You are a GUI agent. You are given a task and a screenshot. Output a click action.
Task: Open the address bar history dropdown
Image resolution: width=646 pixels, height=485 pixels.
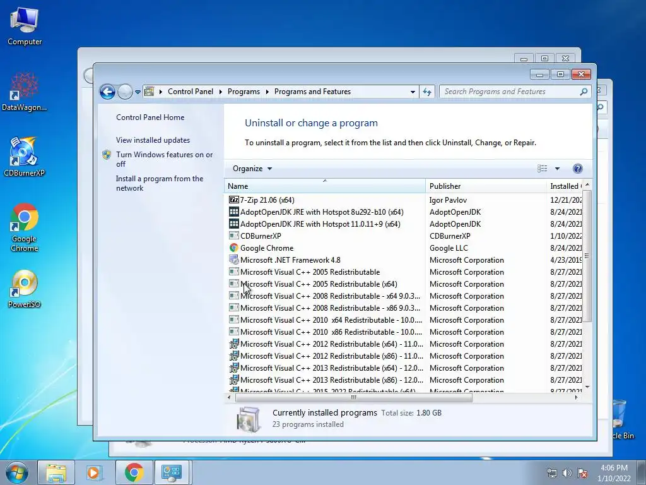click(413, 92)
